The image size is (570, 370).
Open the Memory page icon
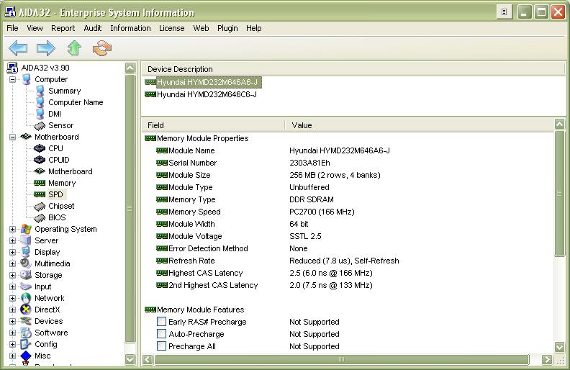[40, 183]
